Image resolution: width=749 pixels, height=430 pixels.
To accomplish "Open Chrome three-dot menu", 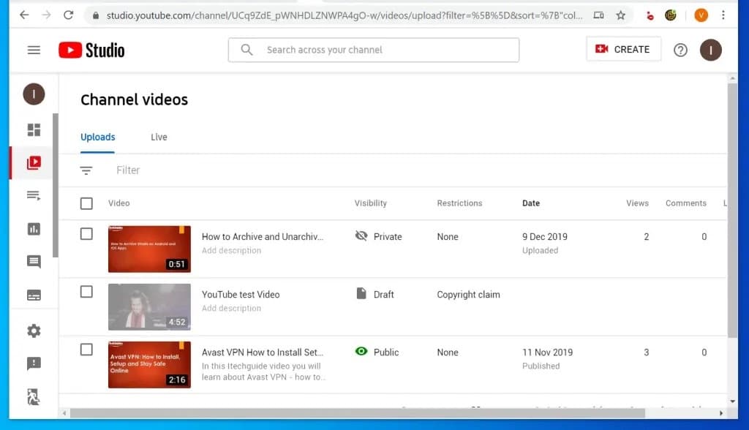I will tap(723, 15).
